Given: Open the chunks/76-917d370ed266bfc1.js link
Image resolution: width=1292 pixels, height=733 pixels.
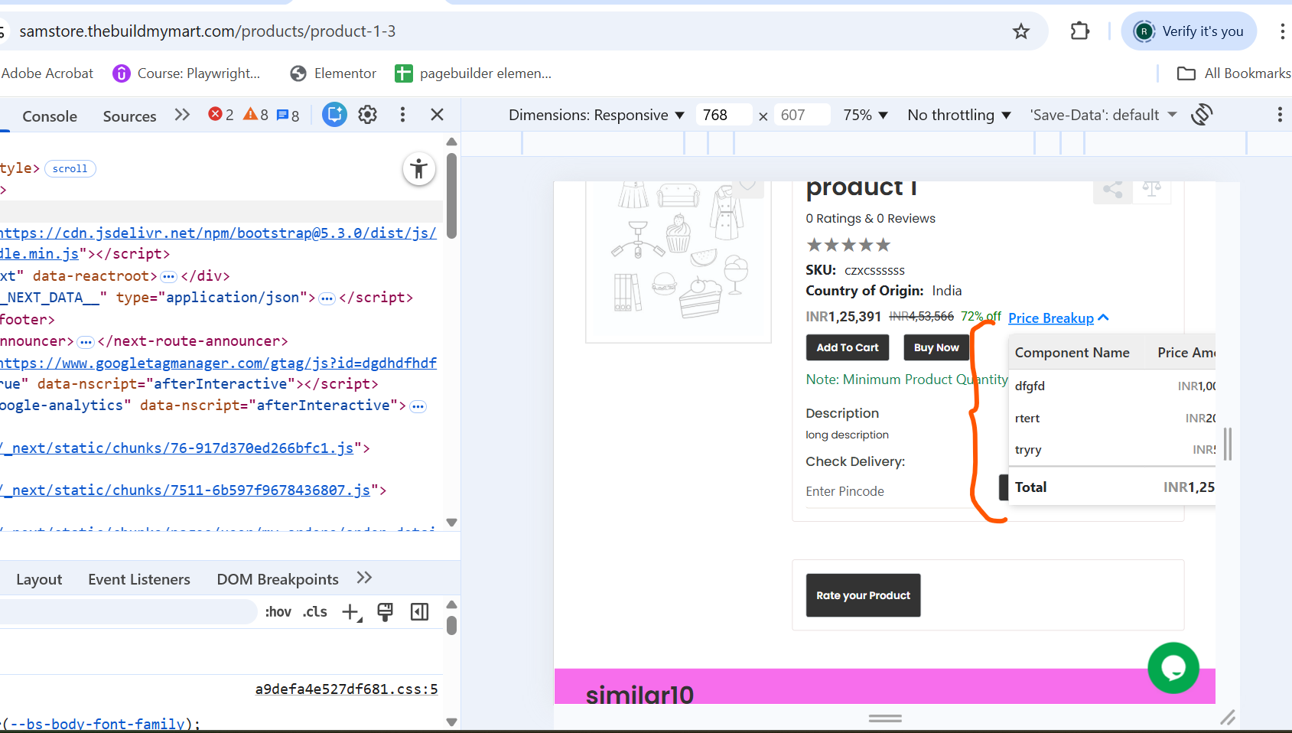Looking at the screenshot, I should point(177,448).
